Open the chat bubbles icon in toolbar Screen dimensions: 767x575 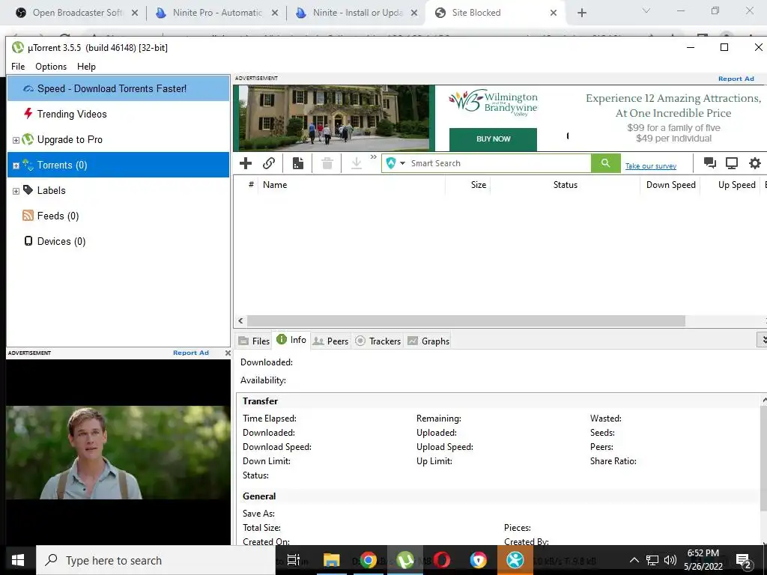tap(710, 162)
